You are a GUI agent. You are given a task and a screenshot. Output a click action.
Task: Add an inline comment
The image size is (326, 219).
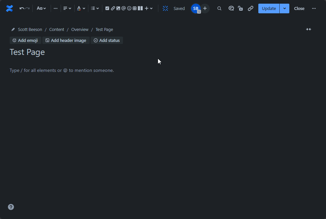[x=231, y=8]
